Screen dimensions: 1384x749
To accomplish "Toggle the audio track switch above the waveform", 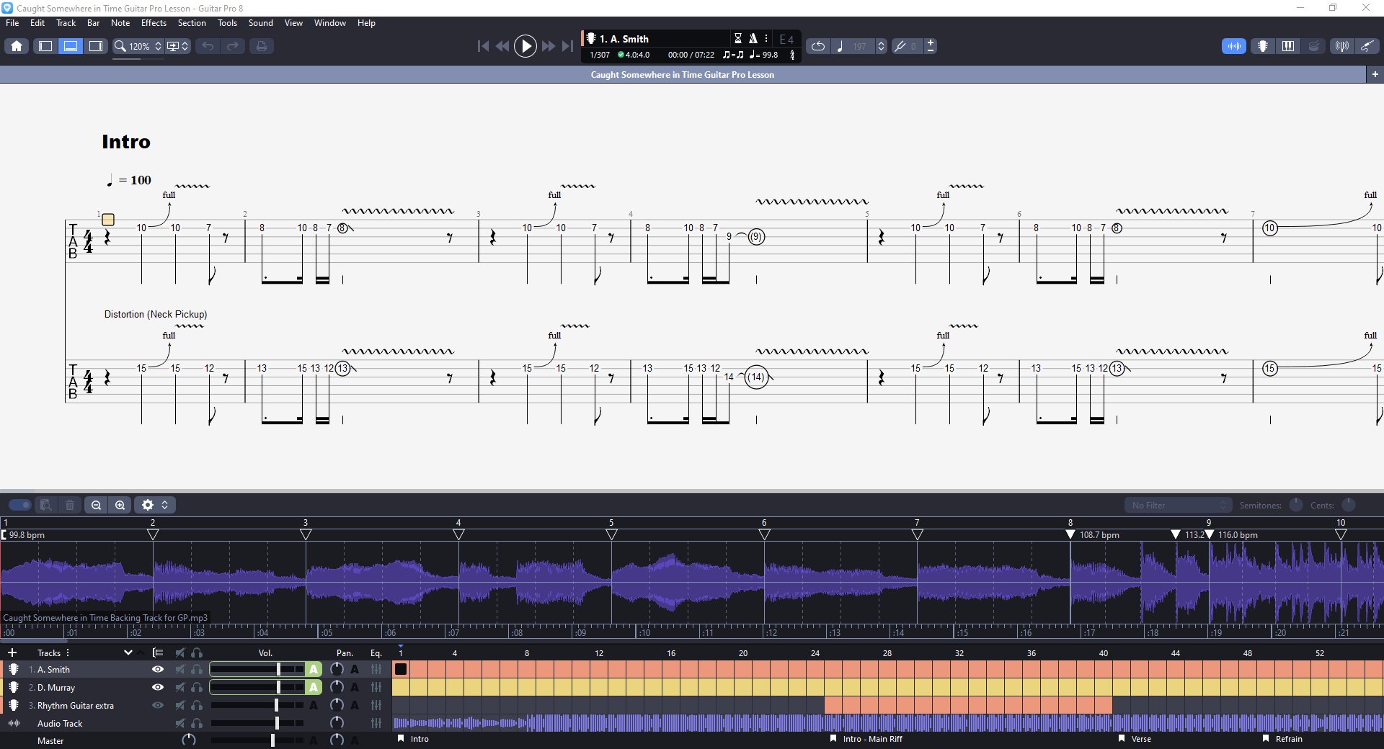I will (20, 505).
